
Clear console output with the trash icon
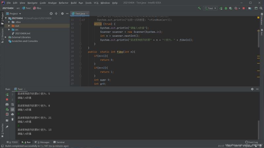(13, 119)
